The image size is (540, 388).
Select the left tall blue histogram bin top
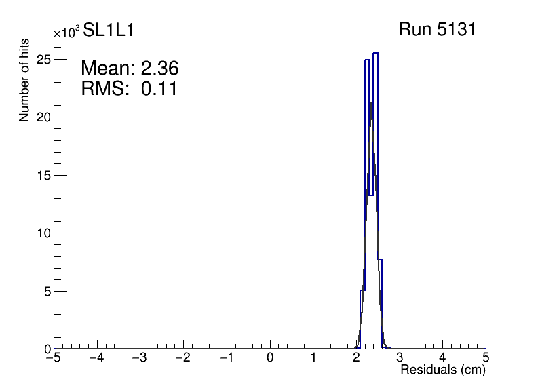pos(366,60)
